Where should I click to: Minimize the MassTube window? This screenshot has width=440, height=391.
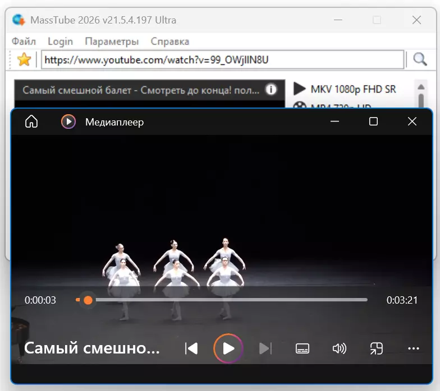(338, 20)
